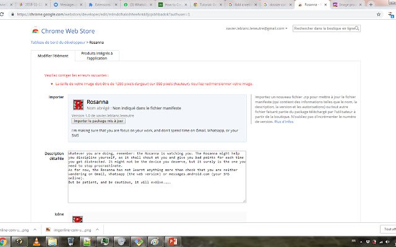
Task: Click the Rosanna extension name heading
Action: pyautogui.click(x=98, y=102)
